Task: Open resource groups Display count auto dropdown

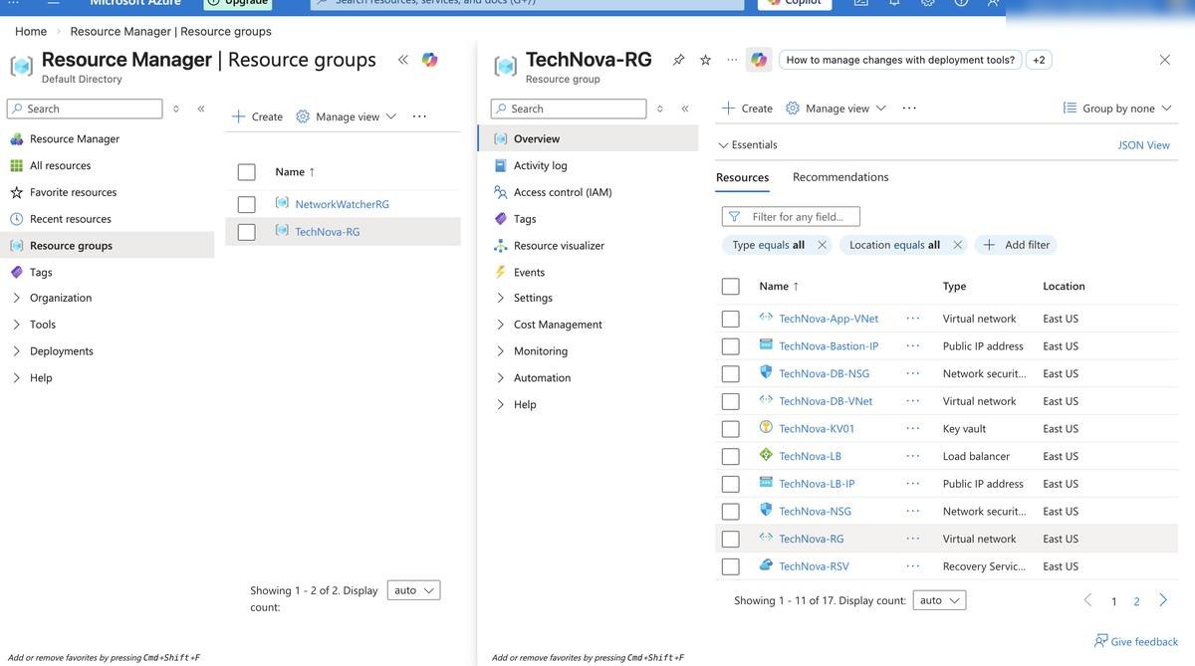Action: click(x=414, y=590)
